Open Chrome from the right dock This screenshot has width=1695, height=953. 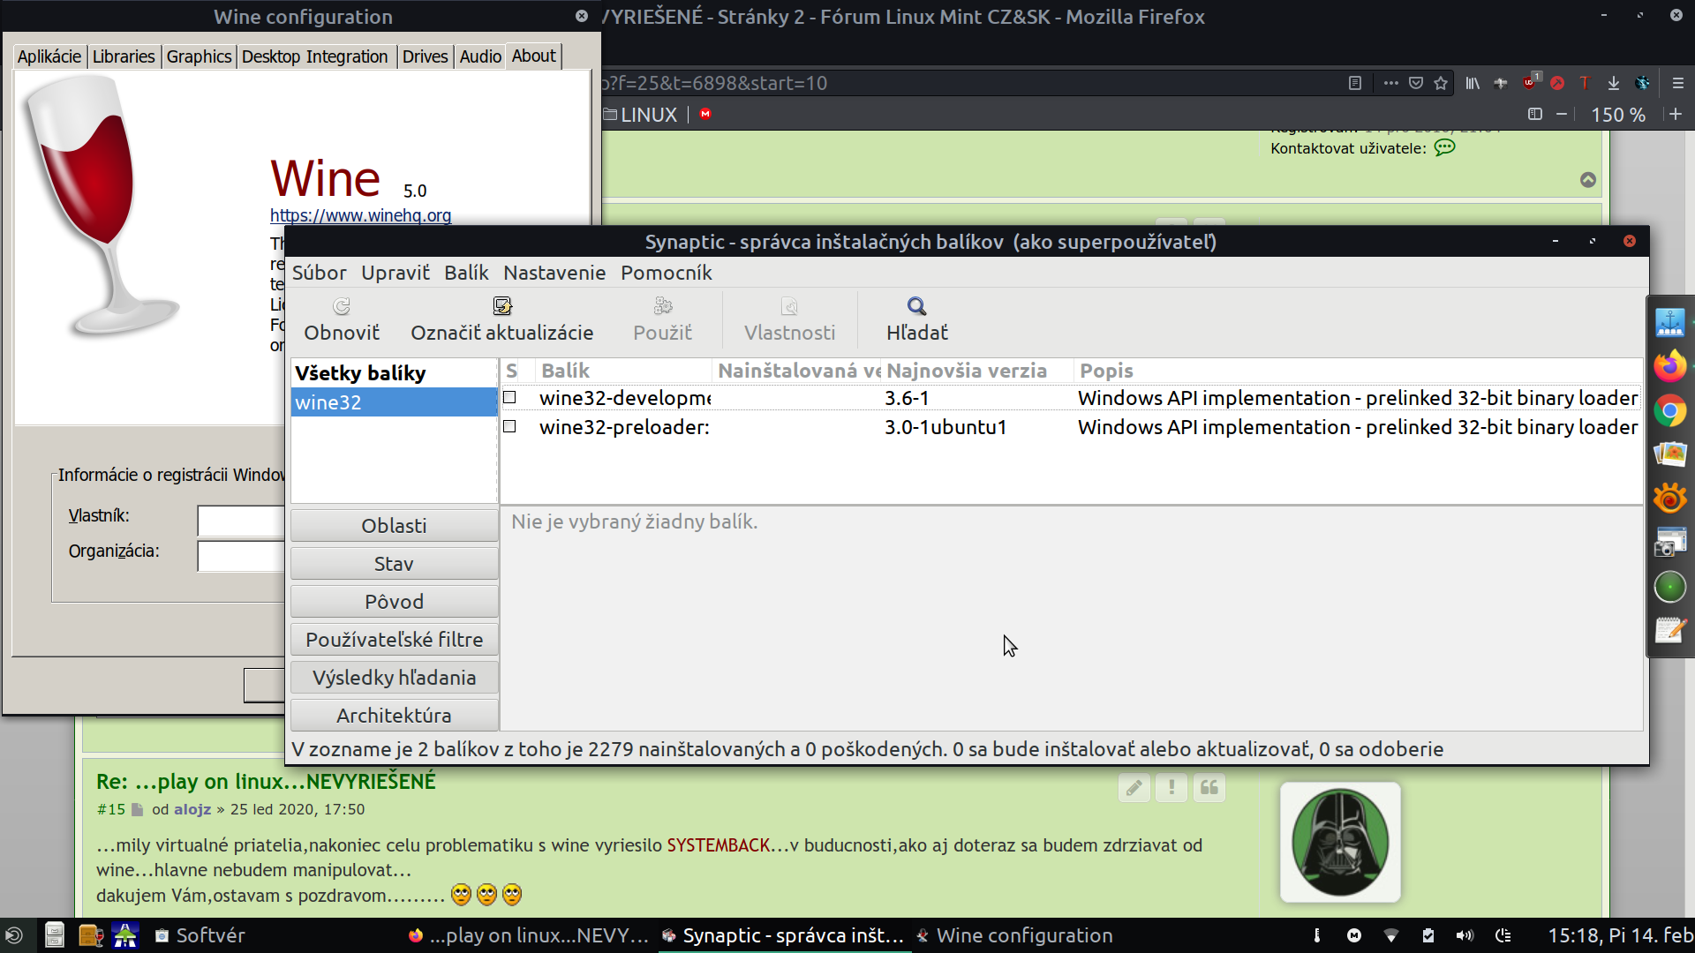[1669, 411]
